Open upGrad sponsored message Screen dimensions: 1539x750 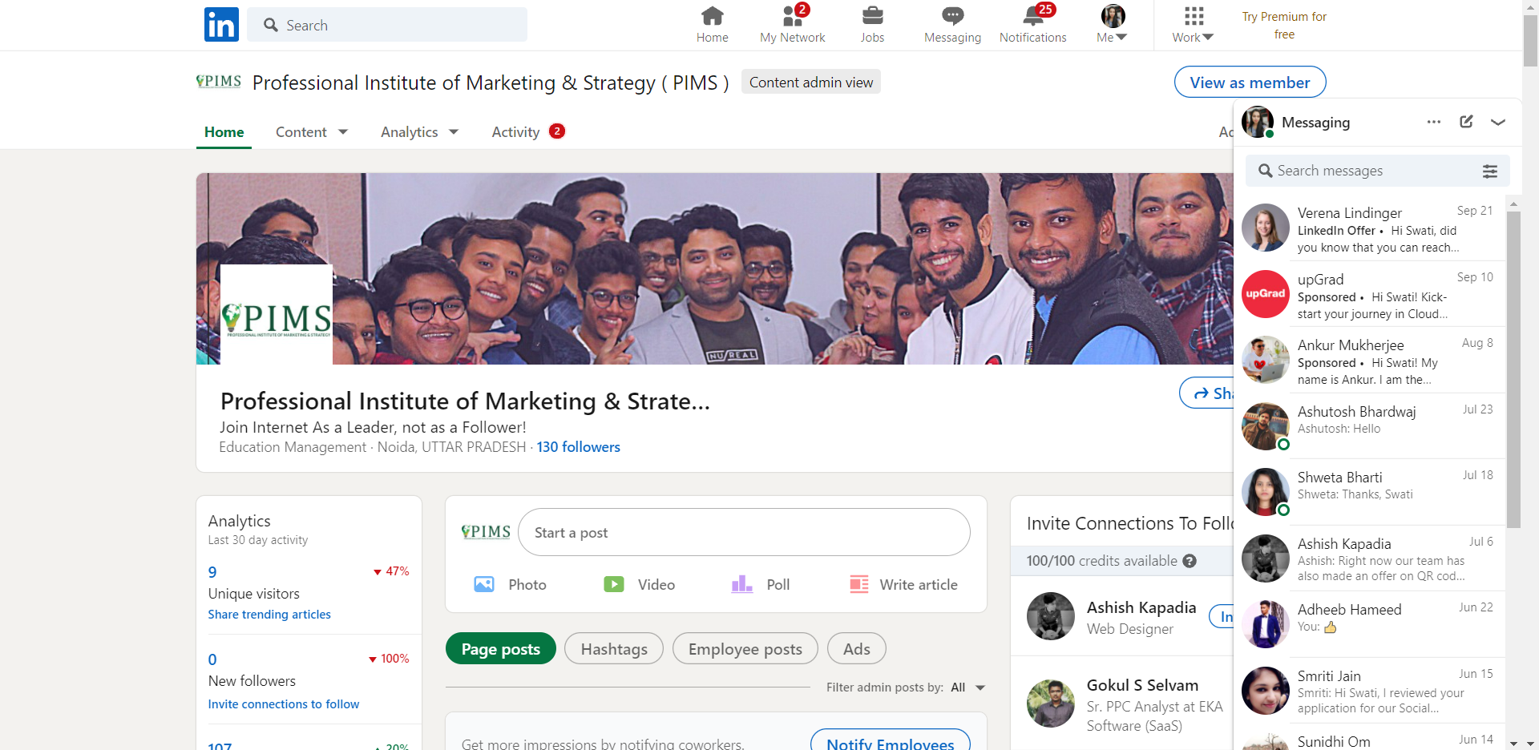(x=1369, y=295)
